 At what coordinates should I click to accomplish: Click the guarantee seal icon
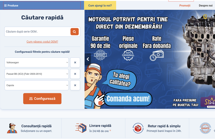tap(205, 128)
